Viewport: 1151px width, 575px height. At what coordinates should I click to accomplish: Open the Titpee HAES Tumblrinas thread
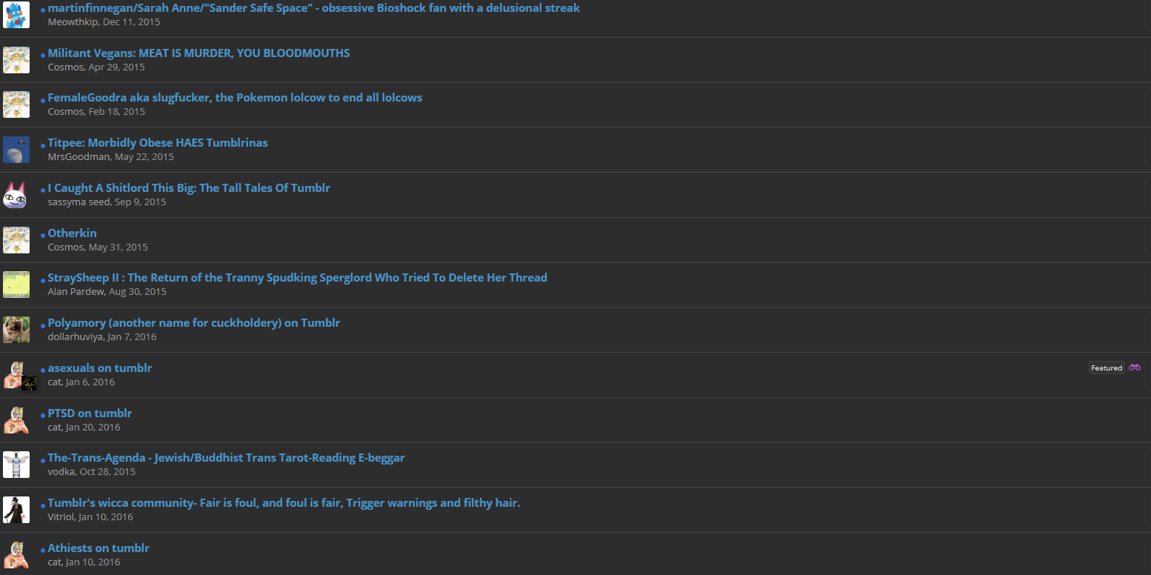158,143
